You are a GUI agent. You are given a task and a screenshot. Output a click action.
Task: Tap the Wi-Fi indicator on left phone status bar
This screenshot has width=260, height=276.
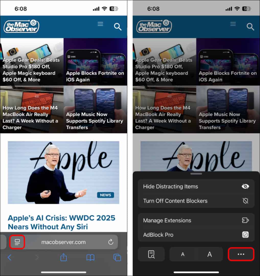click(x=104, y=9)
